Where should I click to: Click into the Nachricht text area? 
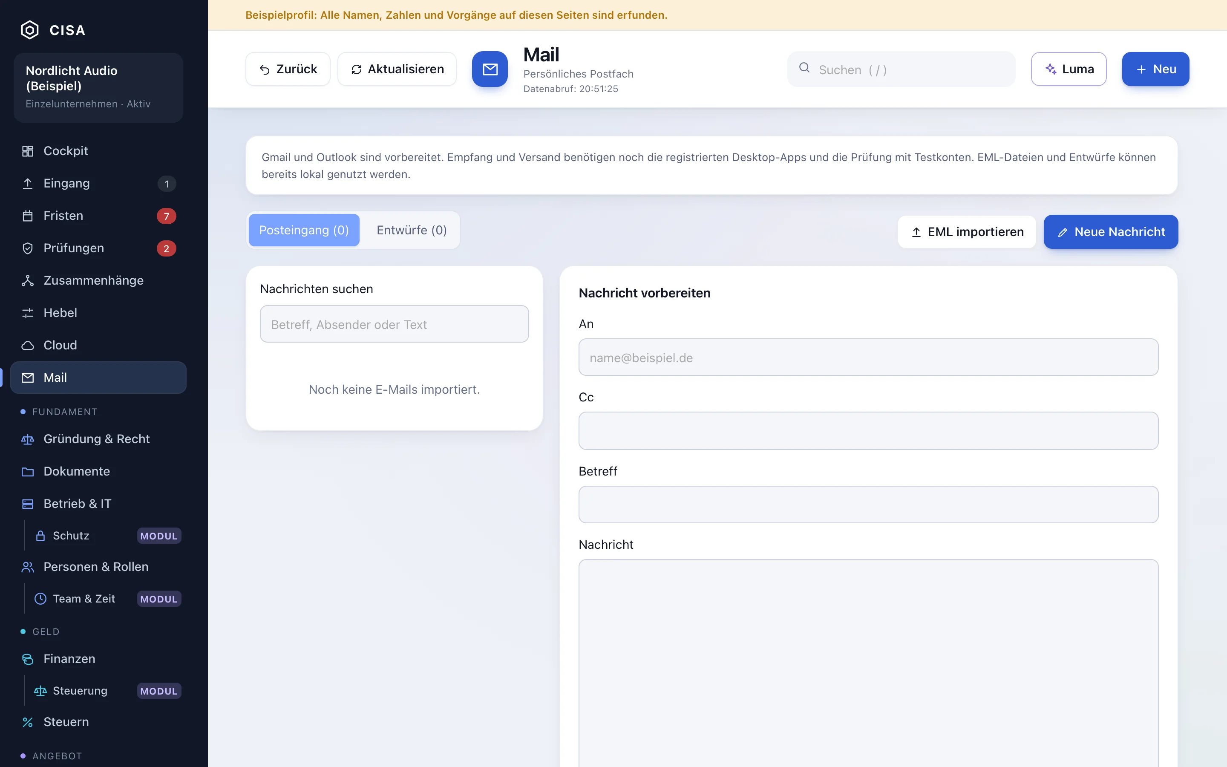(868, 663)
